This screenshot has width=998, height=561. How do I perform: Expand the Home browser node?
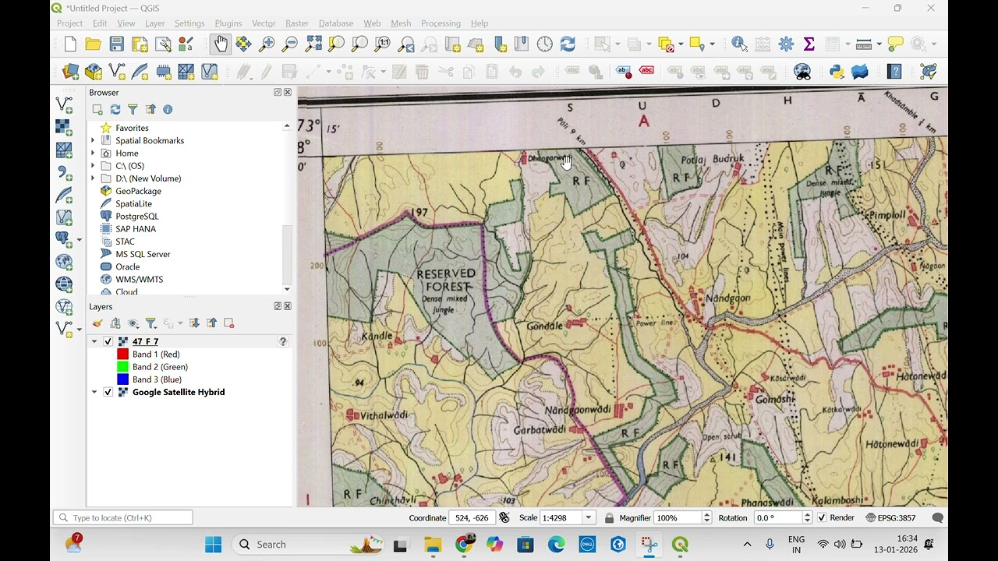point(93,153)
